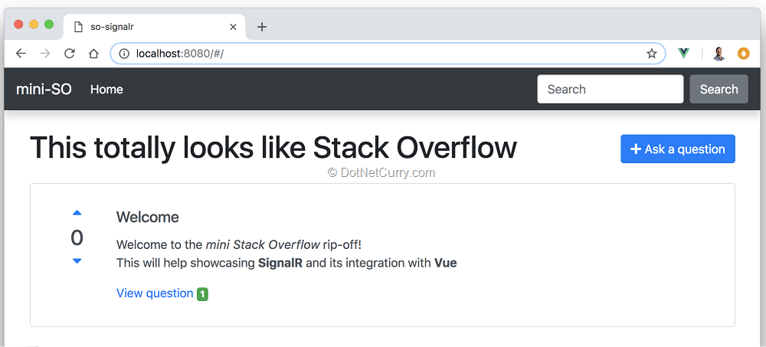Open the browser home page icon
Viewport: 766px width, 347px height.
point(93,54)
